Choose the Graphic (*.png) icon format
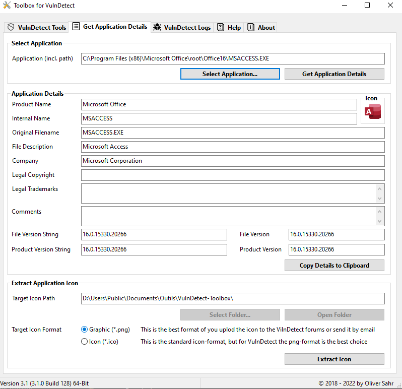This screenshot has height=389, width=402. 105,329
